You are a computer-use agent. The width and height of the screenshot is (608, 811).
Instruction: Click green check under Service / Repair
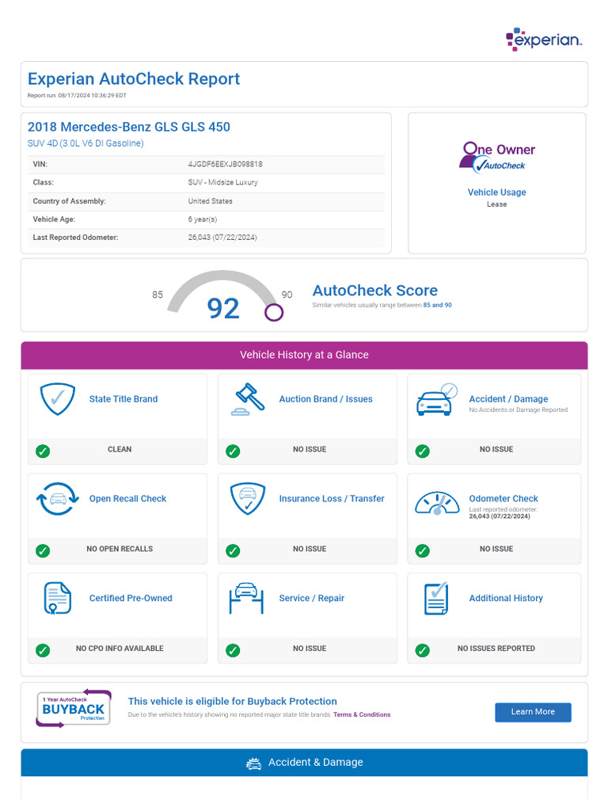tap(234, 650)
